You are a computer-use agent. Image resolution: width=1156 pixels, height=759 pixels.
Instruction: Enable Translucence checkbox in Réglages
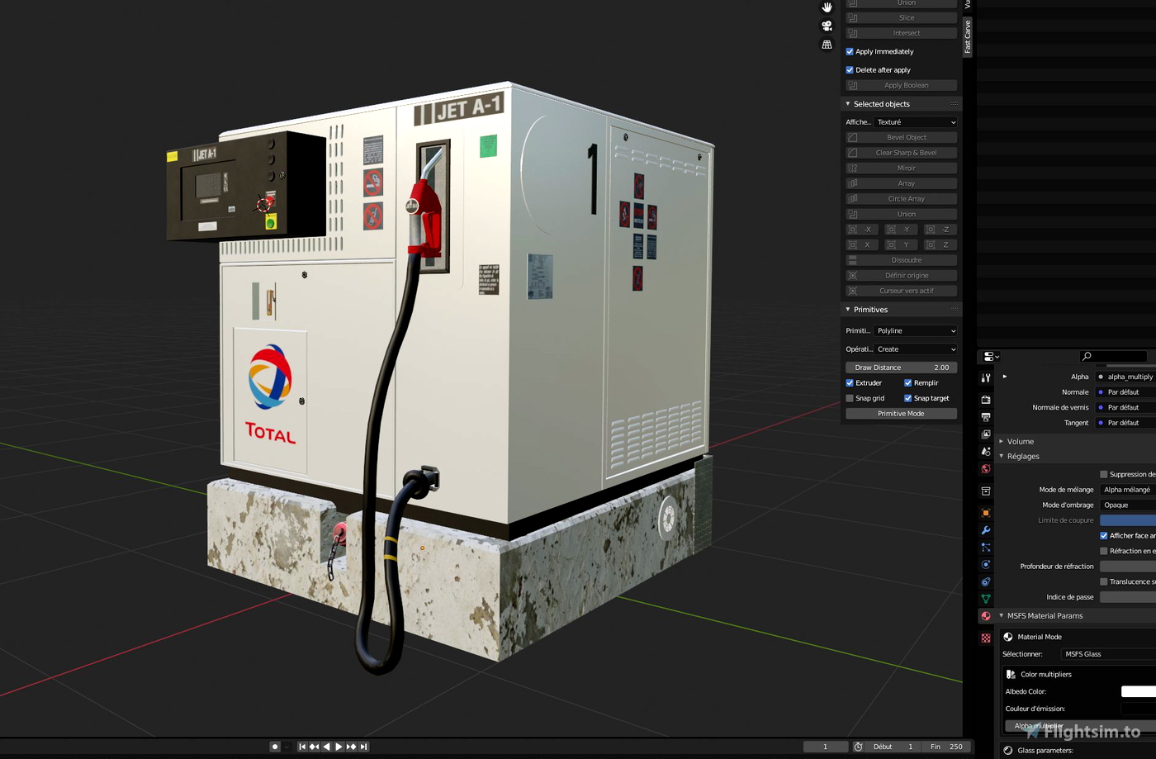coord(1103,581)
